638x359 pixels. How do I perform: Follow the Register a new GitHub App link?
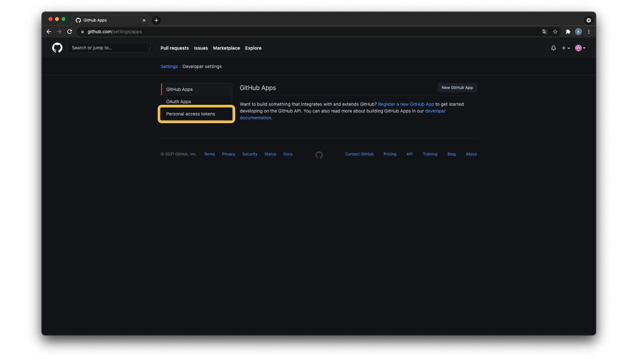[406, 104]
